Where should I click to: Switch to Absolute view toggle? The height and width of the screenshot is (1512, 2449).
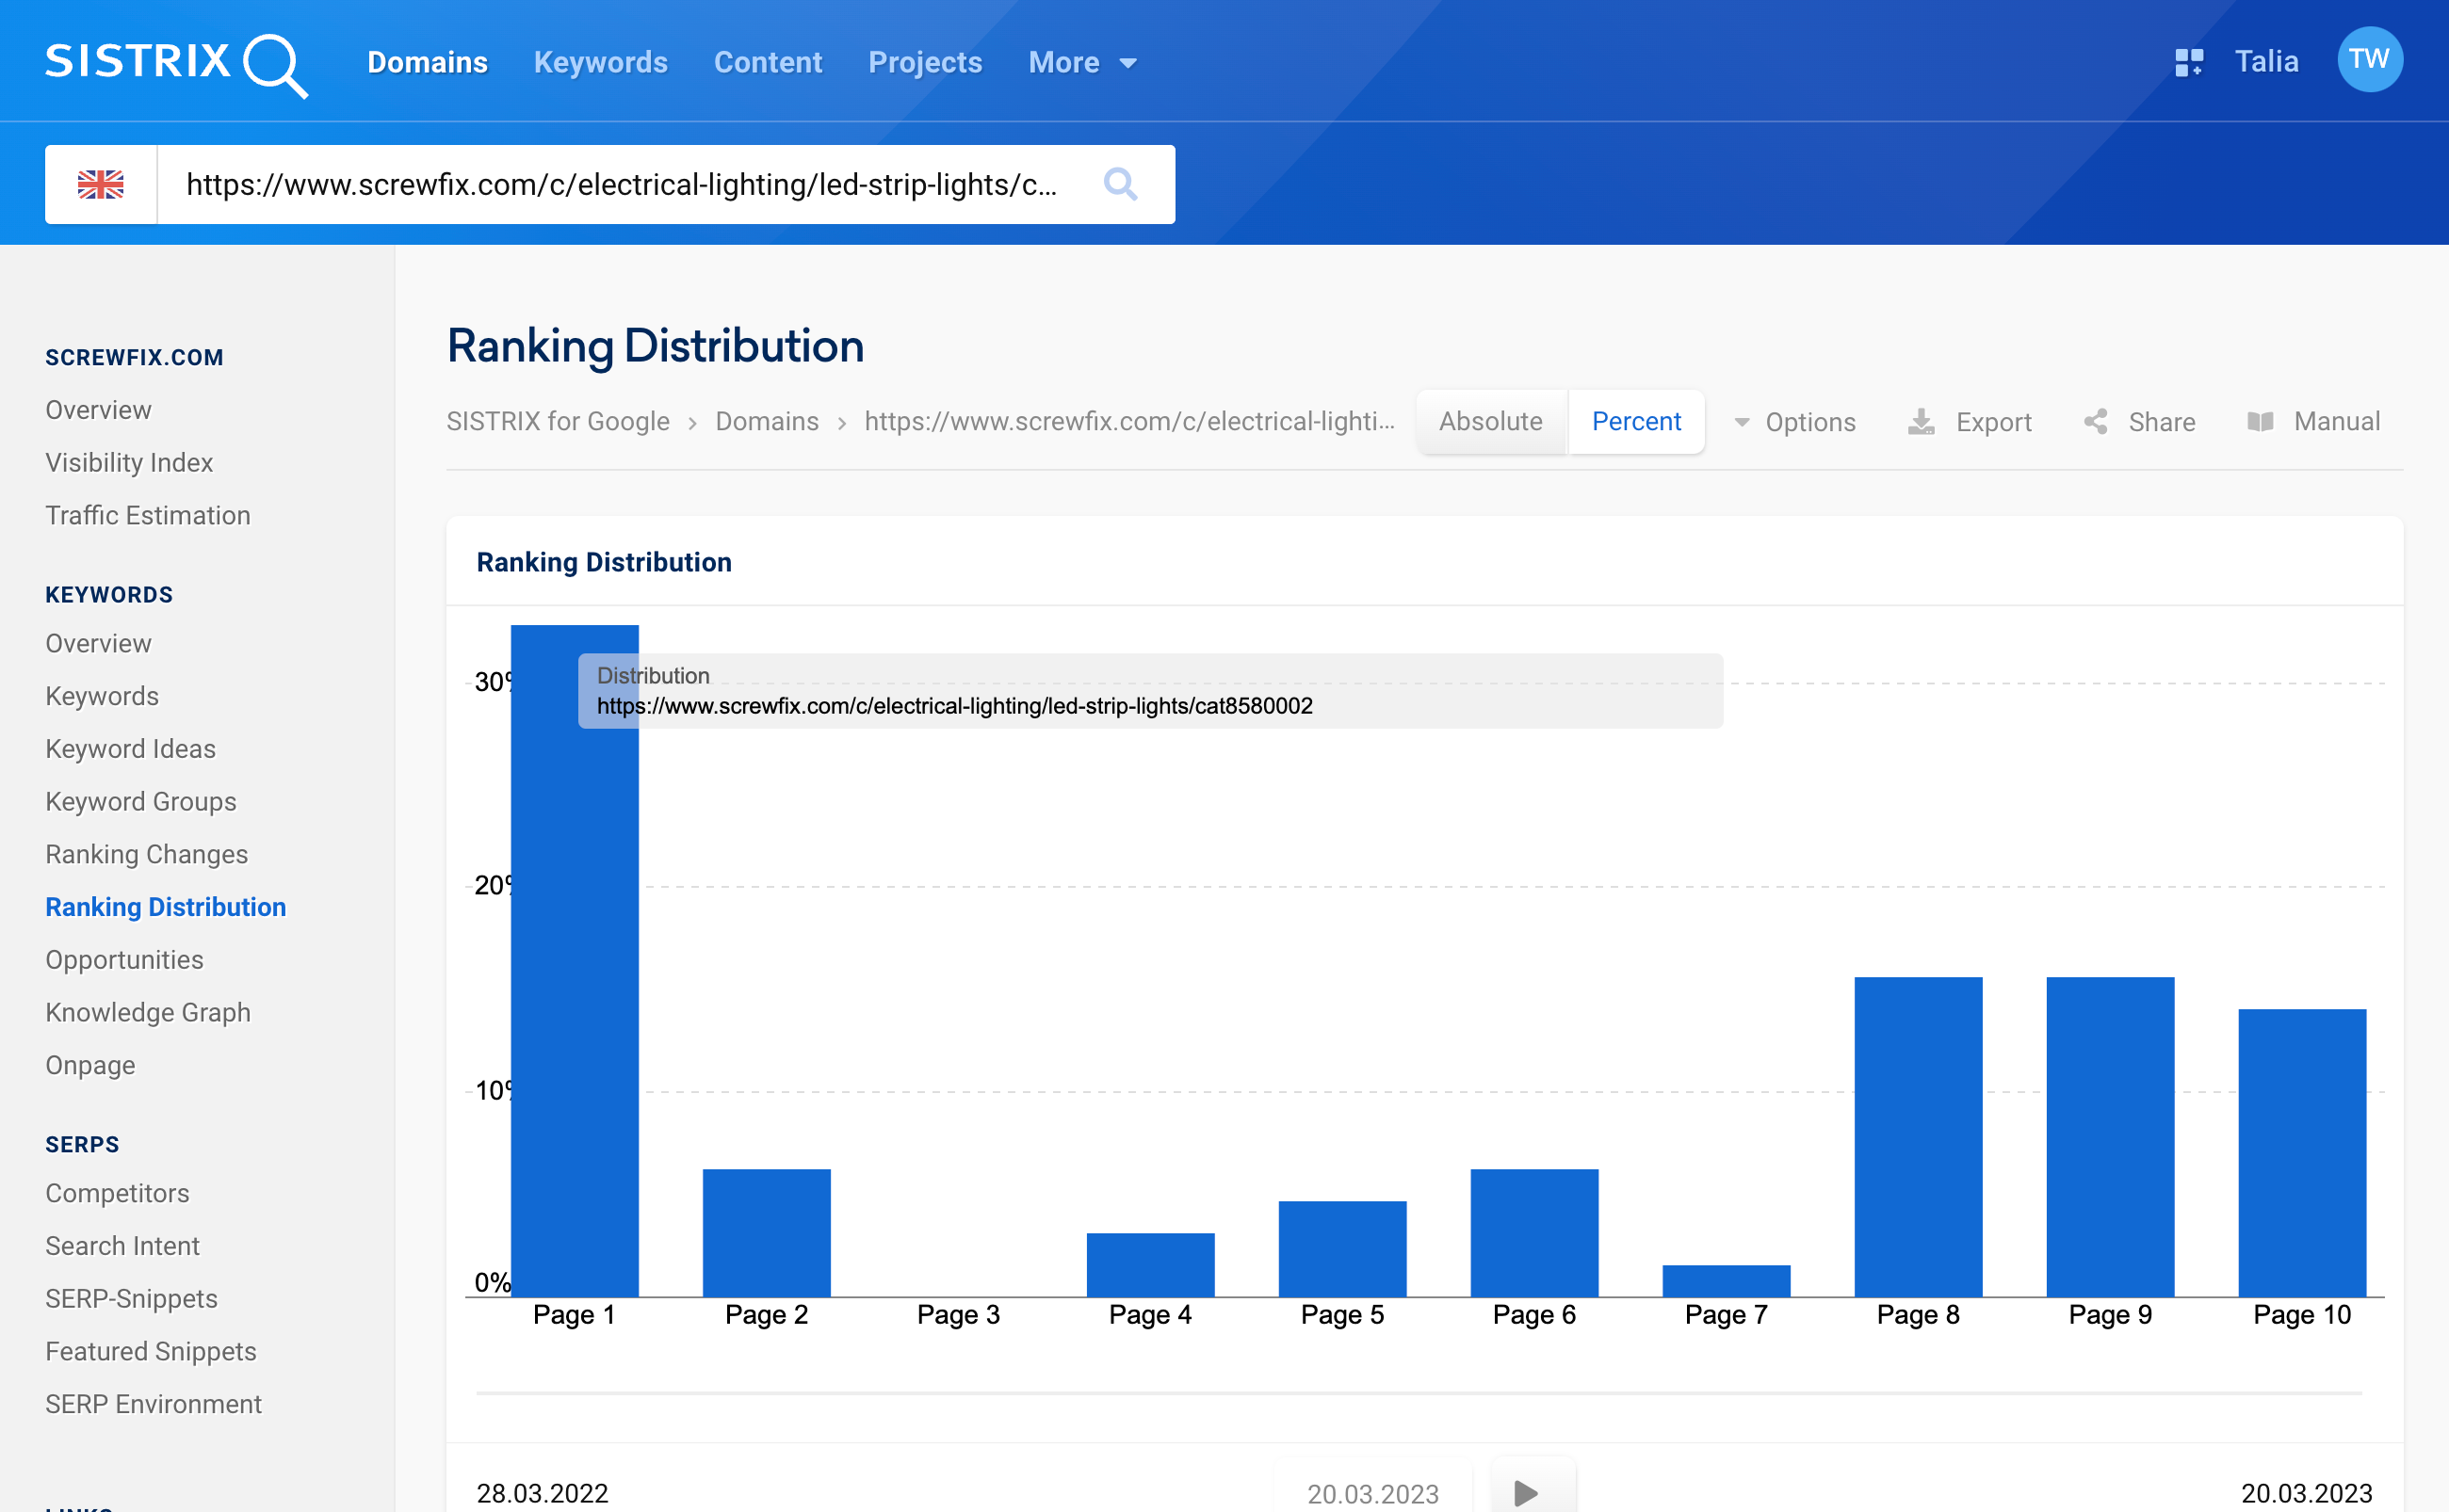[x=1490, y=423]
